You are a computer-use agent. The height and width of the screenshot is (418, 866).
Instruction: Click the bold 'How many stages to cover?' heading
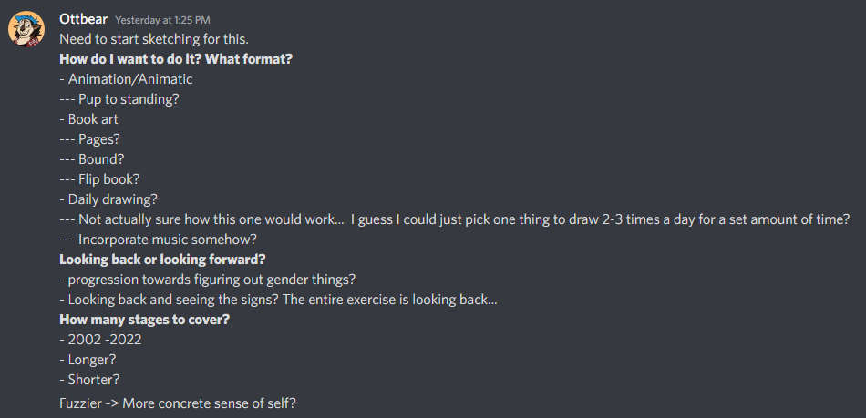(144, 320)
